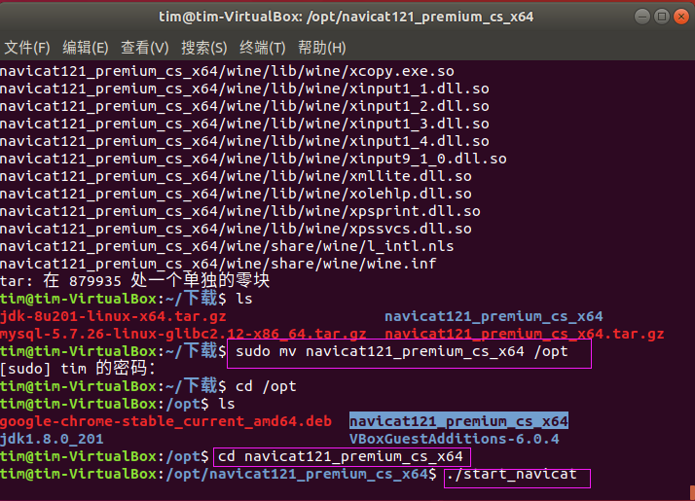Click the tar 879935 message line

click(x=134, y=280)
